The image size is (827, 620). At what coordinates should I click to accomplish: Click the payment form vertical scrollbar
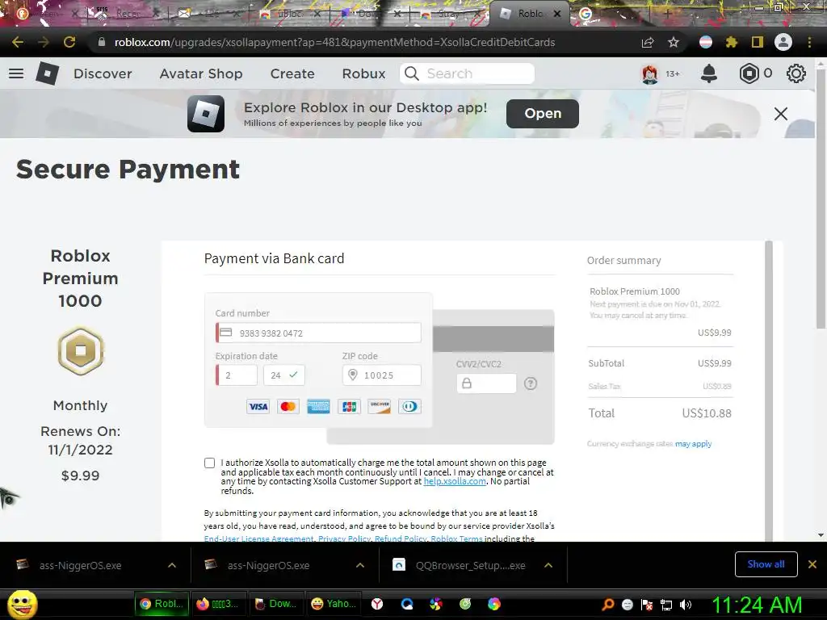769,390
